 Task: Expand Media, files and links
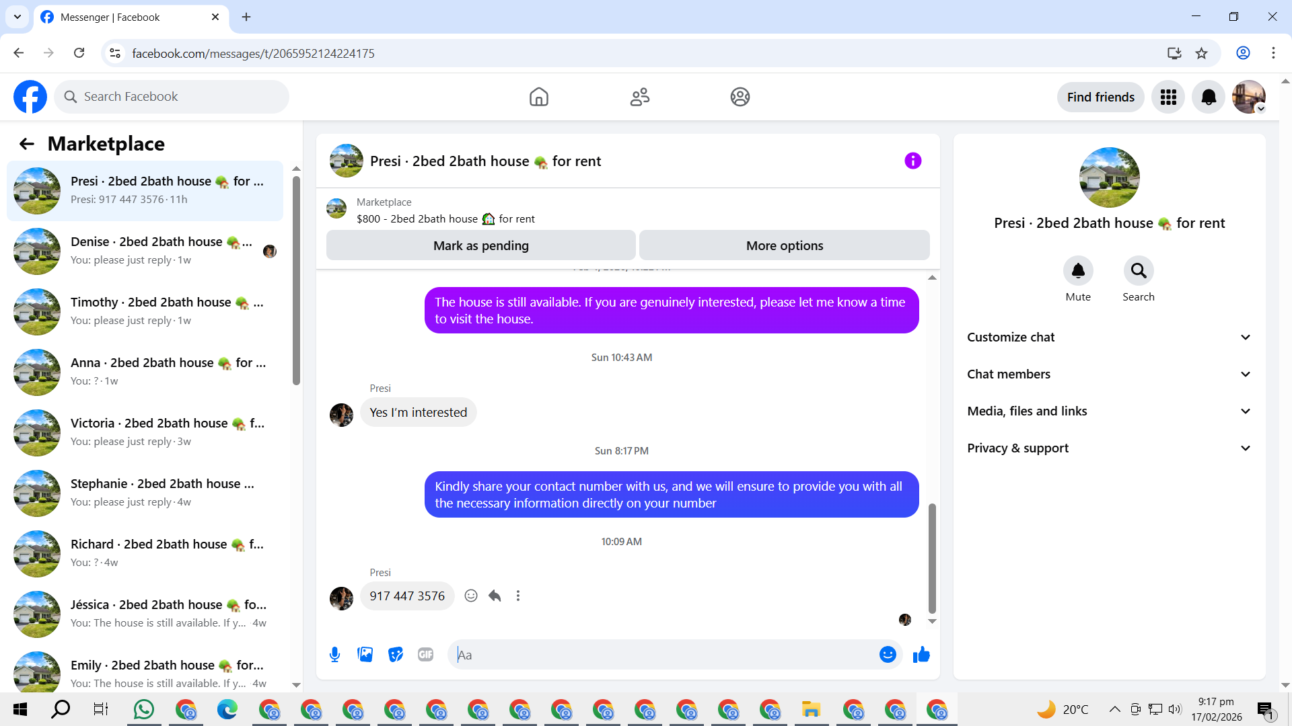click(x=1109, y=411)
